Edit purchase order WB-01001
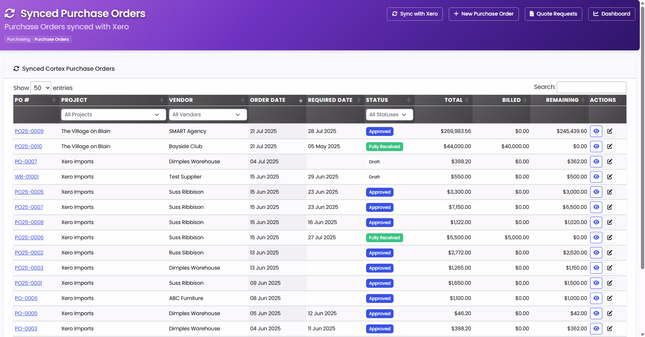 [609, 177]
